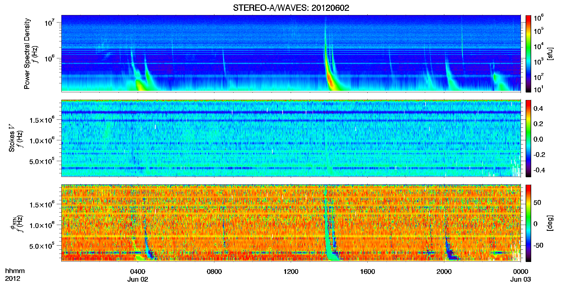This screenshot has width=582, height=300.
Task: Click the [sfu] colorbar unit label
Action: coord(550,54)
